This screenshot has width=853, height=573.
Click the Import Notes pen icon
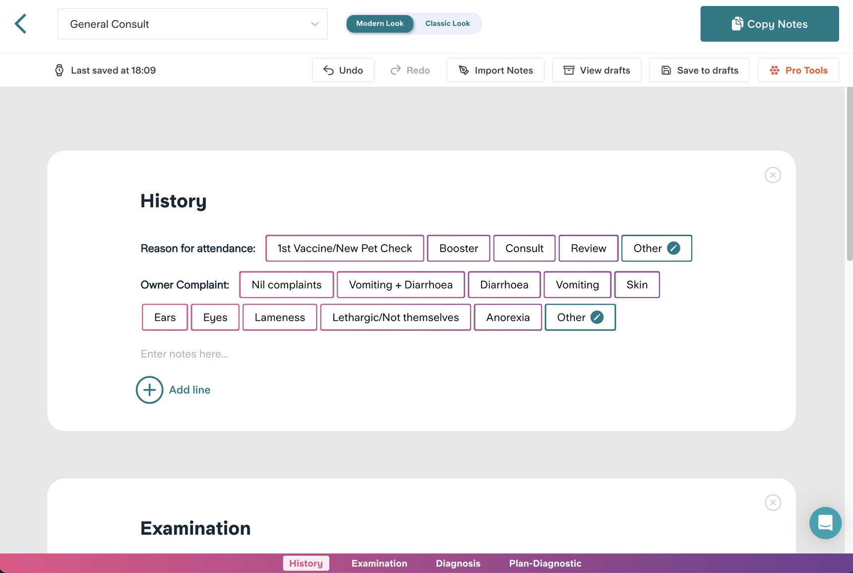click(x=464, y=70)
